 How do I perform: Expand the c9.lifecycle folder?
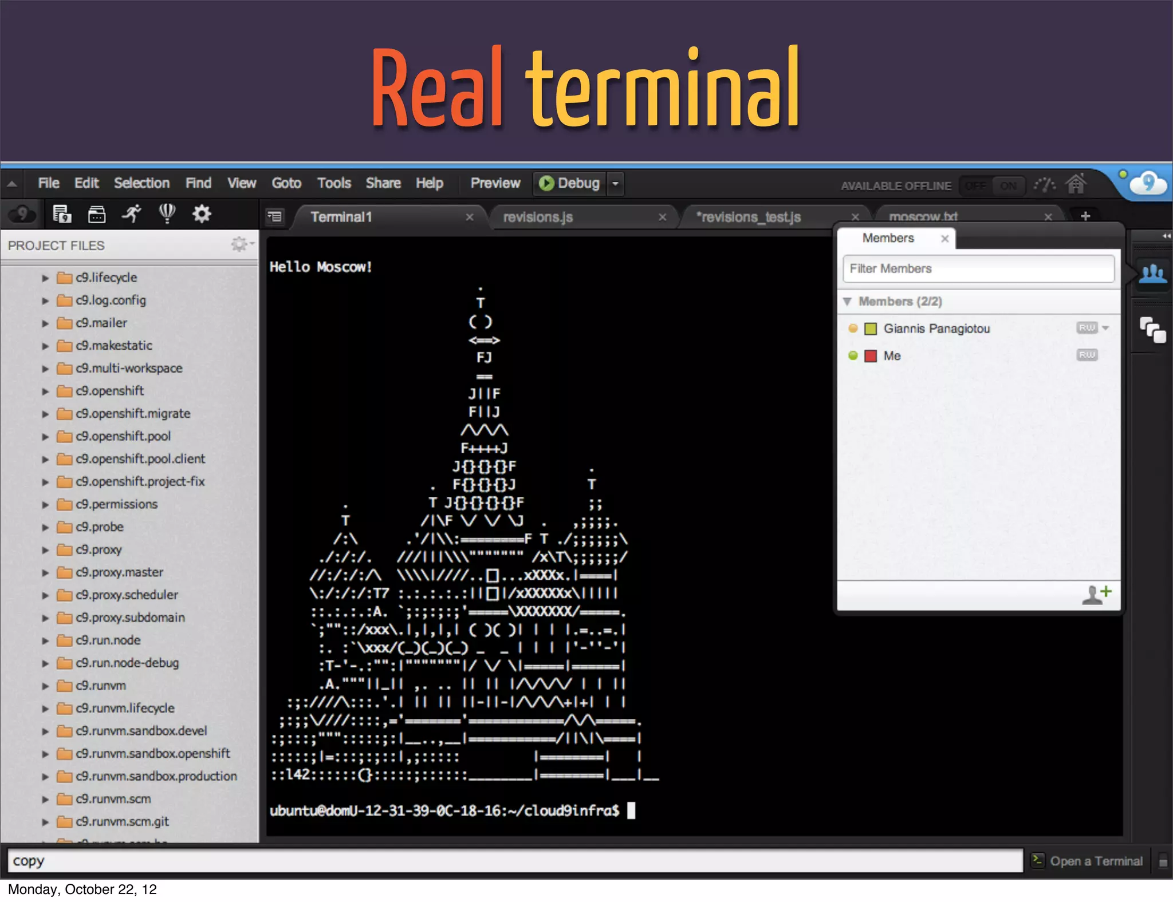45,278
